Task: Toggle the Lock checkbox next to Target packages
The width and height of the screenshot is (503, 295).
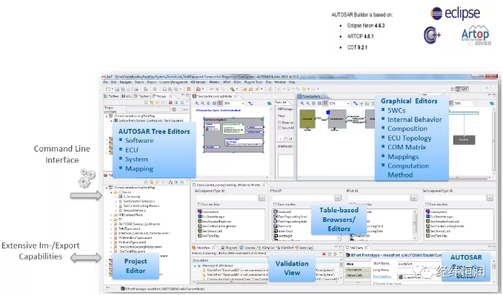Action: pos(179,109)
